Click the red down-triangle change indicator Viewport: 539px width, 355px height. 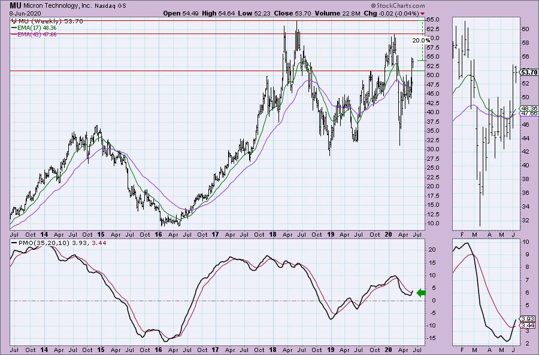[x=422, y=14]
